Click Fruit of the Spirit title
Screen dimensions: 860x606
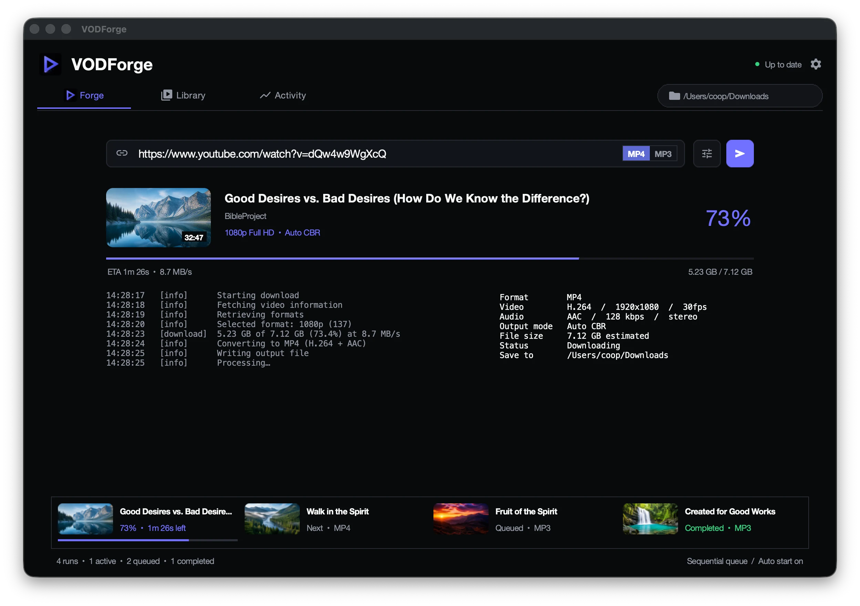526,511
